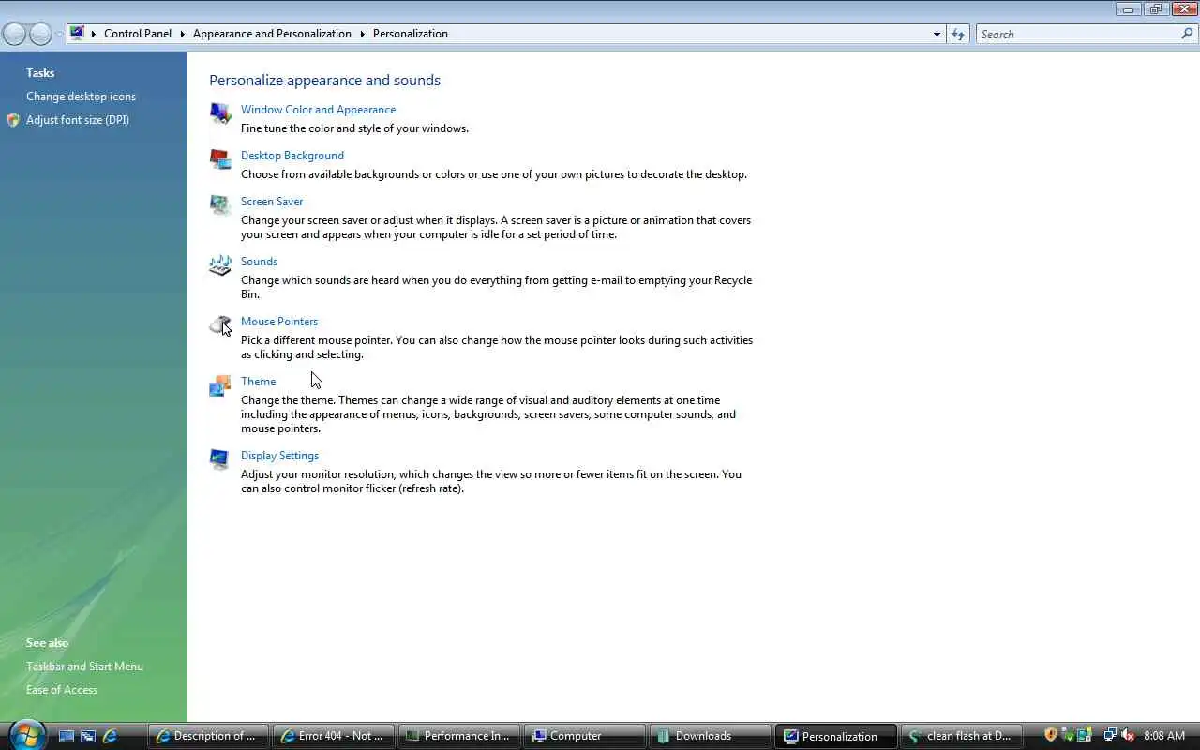
Task: Click the Window Color and Appearance icon
Action: pyautogui.click(x=220, y=113)
